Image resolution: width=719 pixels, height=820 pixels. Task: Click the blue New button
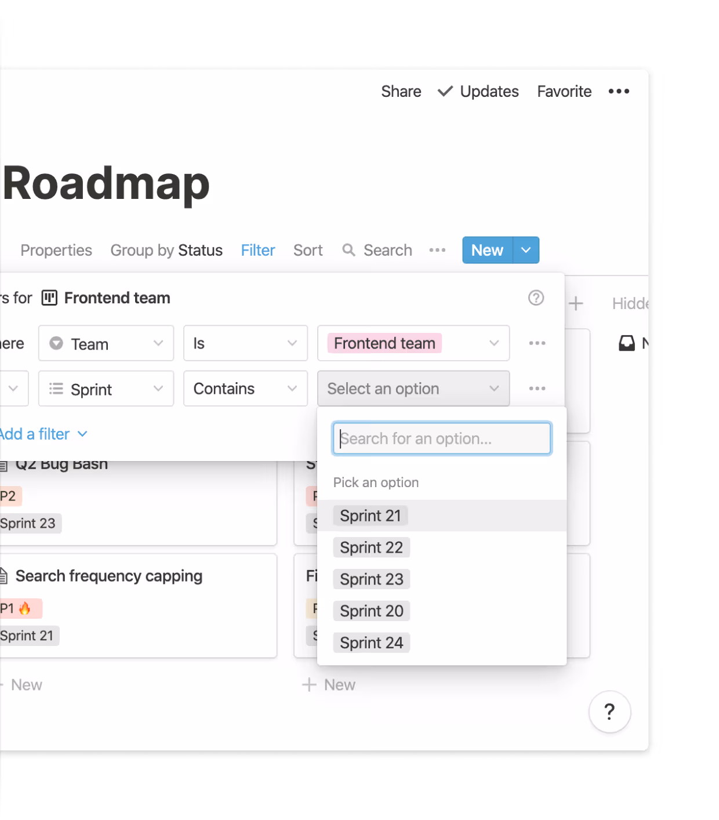coord(487,251)
